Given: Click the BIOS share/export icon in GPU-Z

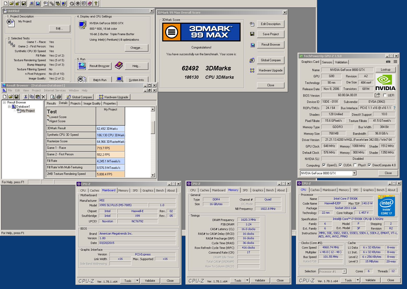Looking at the screenshot, I should [377, 95].
